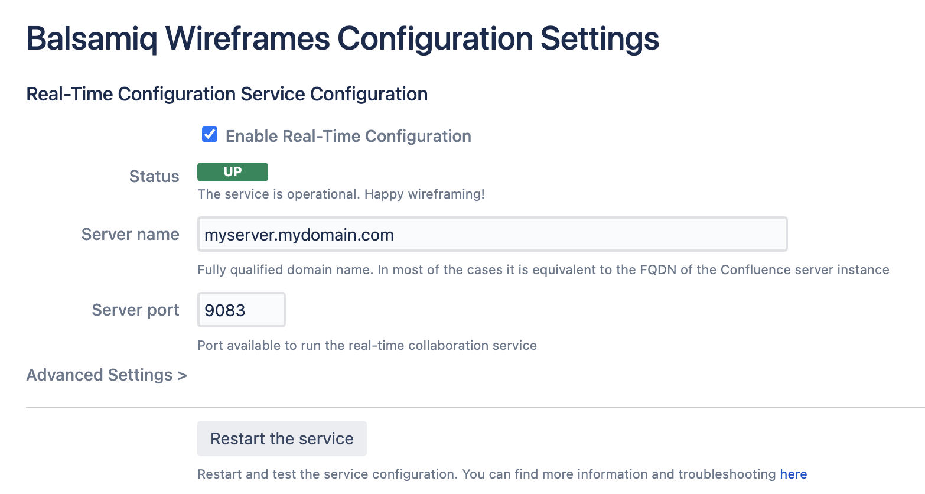
Task: Click the 'Fully qualified domain name' help text
Action: click(543, 270)
